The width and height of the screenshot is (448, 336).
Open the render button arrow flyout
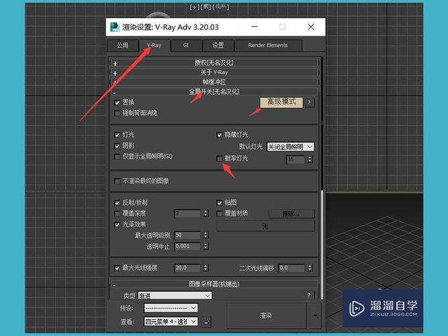point(315,316)
